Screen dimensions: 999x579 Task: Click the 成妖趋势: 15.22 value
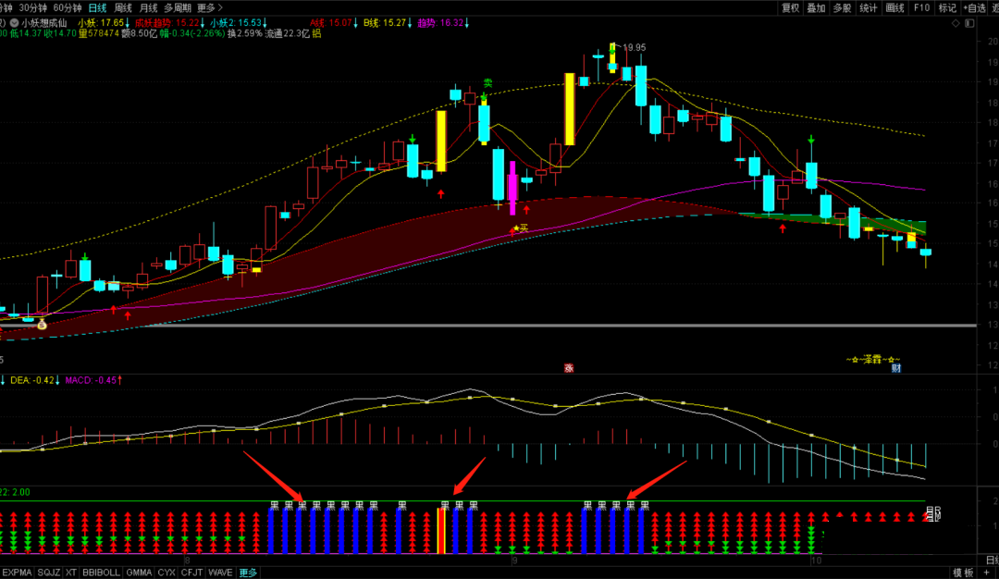click(x=166, y=23)
